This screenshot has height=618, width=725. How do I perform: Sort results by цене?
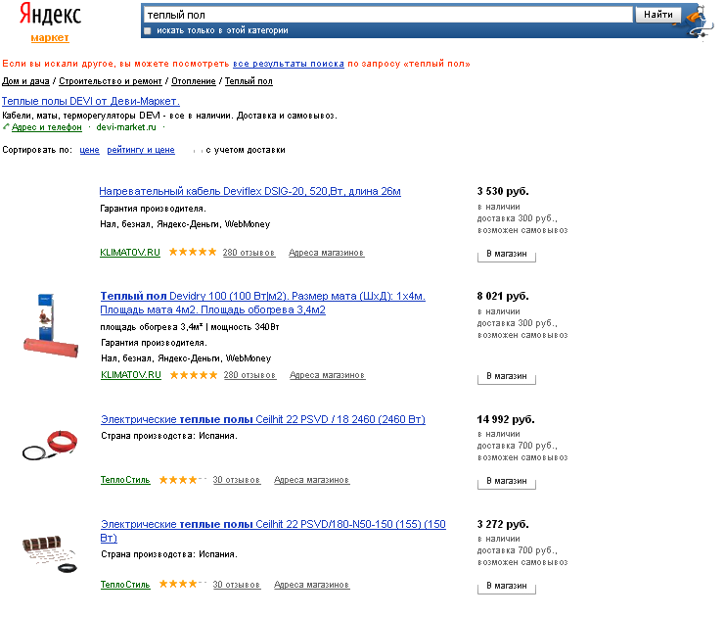click(90, 150)
